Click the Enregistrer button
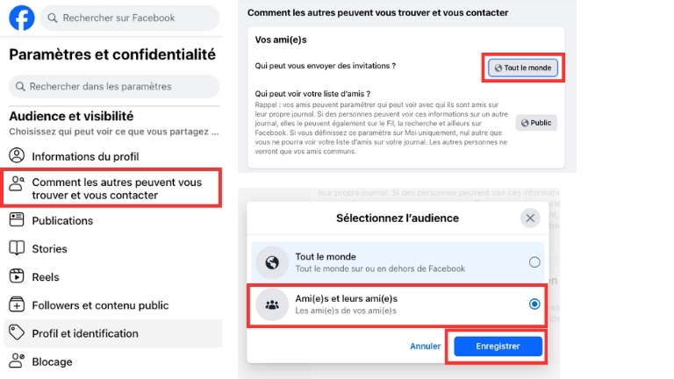Image resolution: width=674 pixels, height=379 pixels. 498,347
